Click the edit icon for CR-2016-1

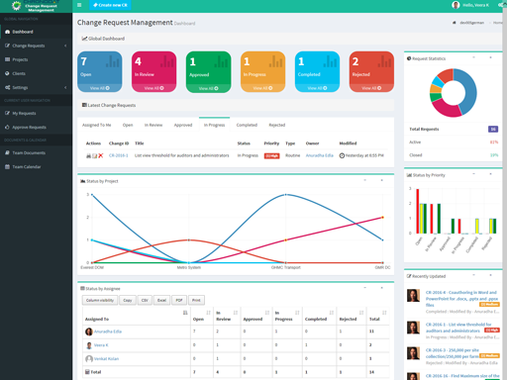pyautogui.click(x=94, y=155)
